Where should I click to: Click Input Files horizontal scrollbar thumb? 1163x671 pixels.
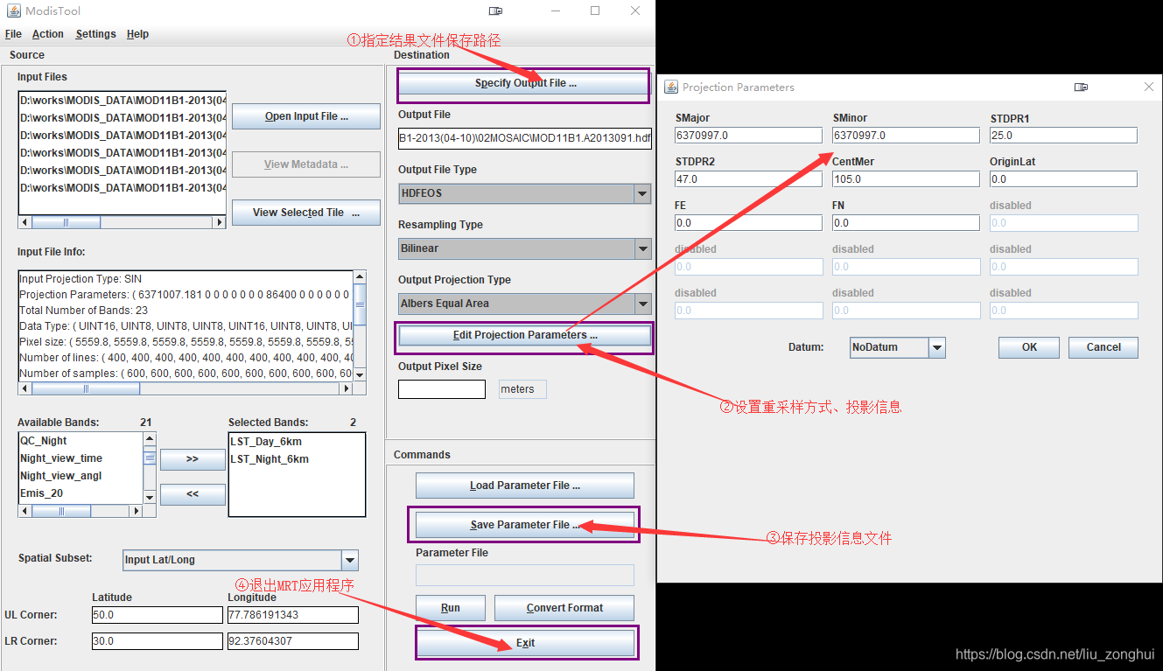click(67, 223)
